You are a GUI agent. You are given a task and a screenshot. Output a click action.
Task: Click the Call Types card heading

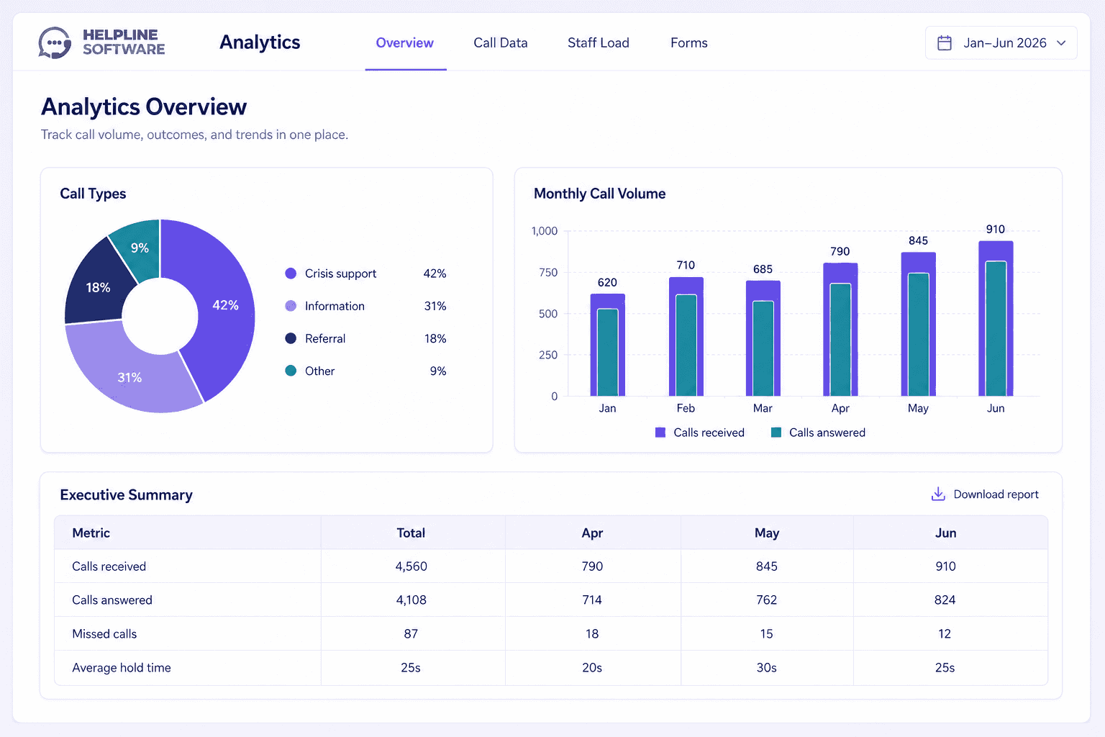[x=93, y=194]
